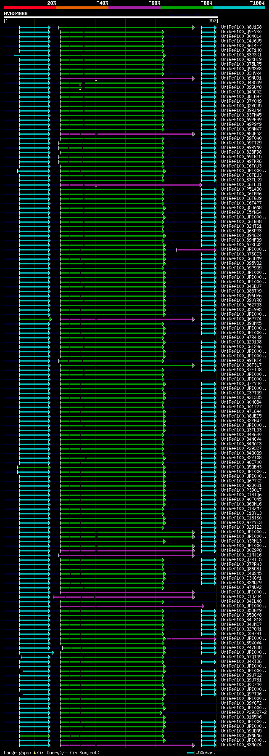Select the UniRef100_P47838 label

241,648
